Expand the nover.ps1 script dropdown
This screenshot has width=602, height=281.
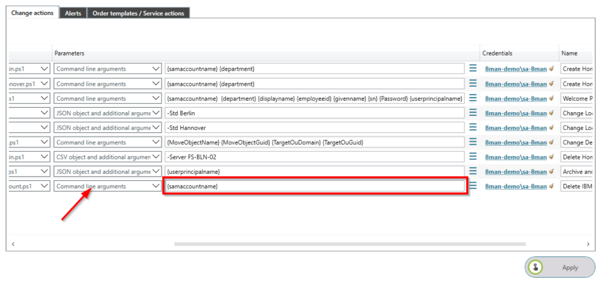[44, 83]
